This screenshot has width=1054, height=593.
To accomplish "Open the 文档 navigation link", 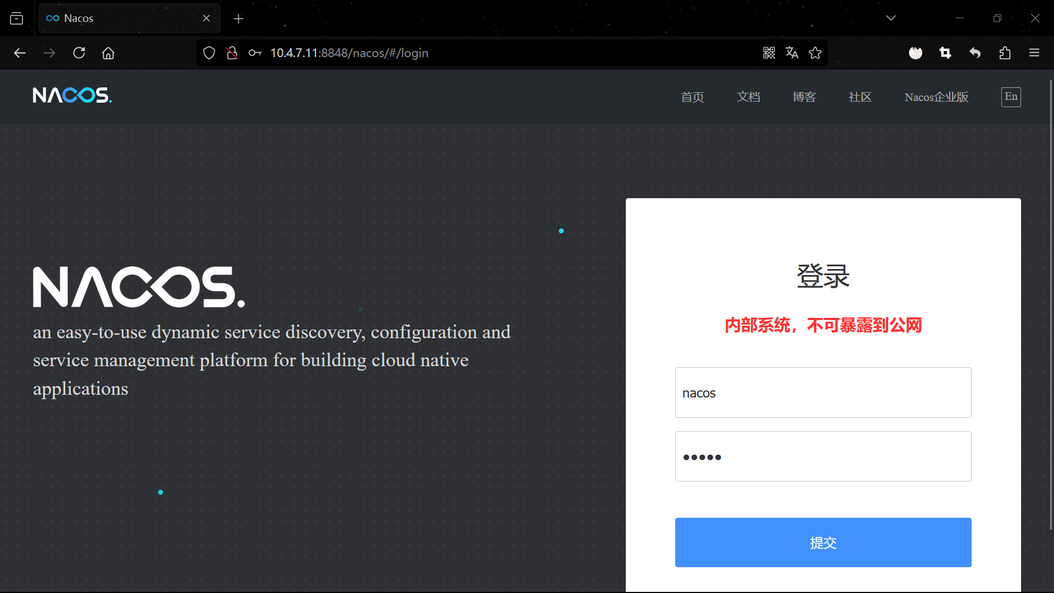I will tap(748, 97).
